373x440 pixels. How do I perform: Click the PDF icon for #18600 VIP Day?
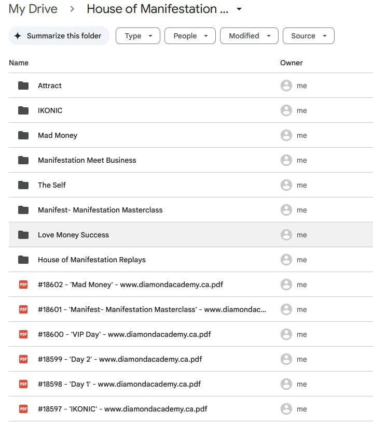pos(23,334)
